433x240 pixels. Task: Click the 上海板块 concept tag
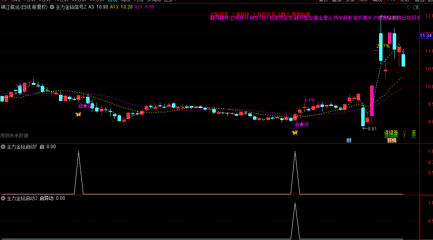click(x=240, y=14)
